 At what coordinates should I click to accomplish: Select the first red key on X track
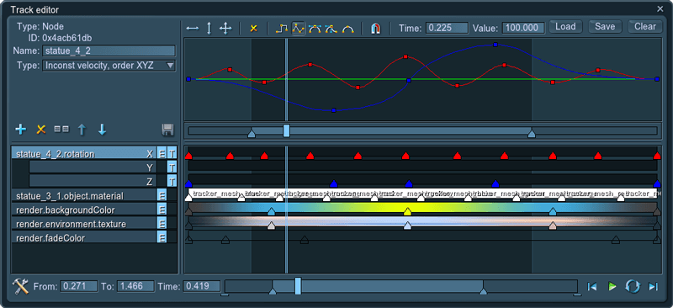188,156
